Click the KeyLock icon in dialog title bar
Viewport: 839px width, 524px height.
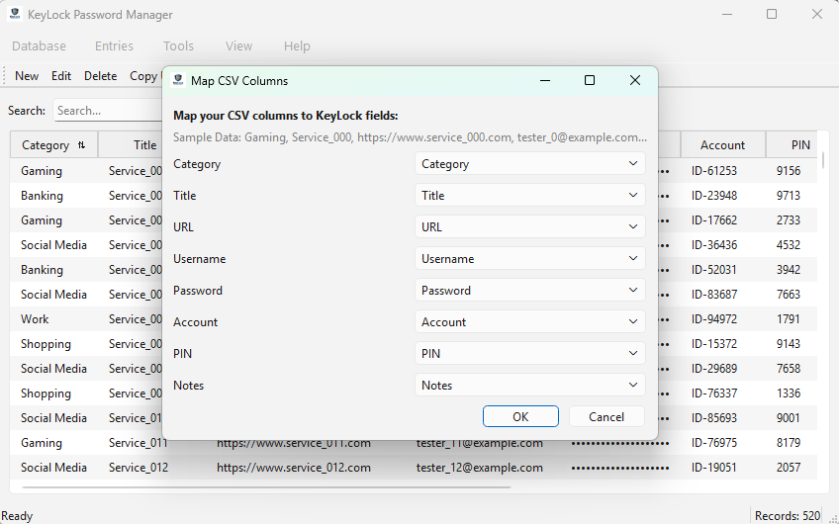coord(178,81)
